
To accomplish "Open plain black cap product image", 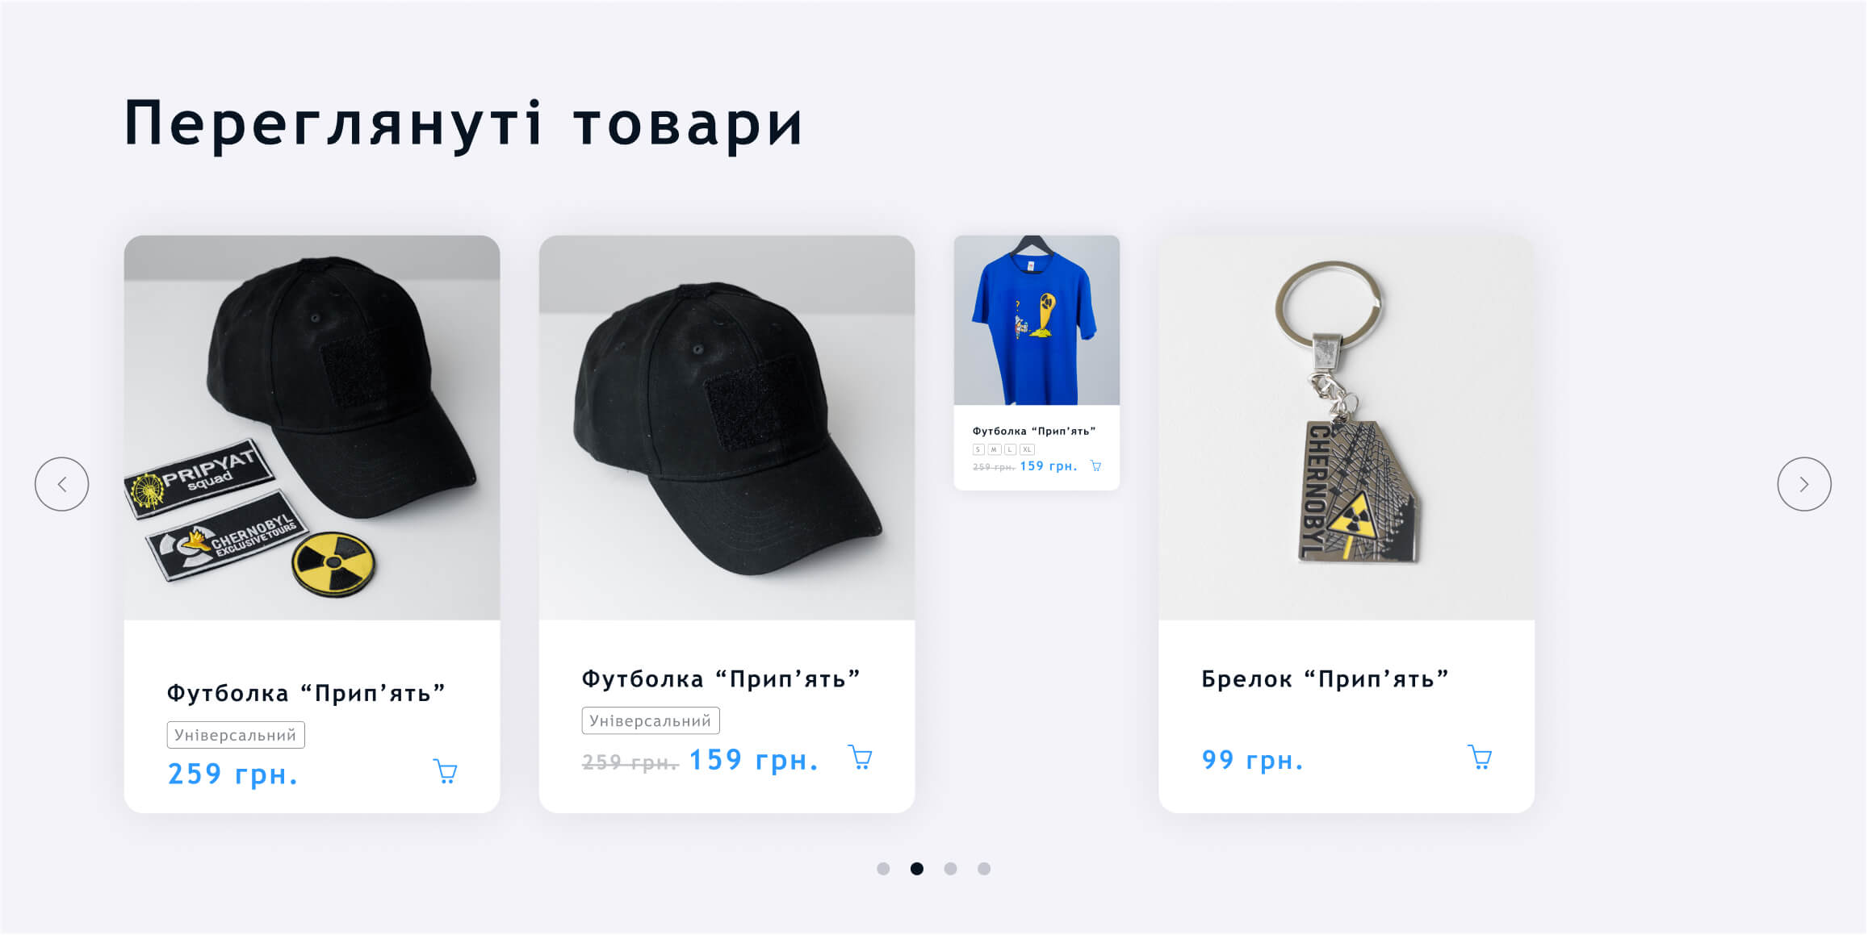I will point(727,428).
